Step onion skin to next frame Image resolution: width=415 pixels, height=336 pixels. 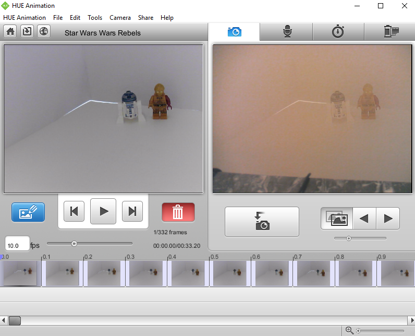point(388,219)
